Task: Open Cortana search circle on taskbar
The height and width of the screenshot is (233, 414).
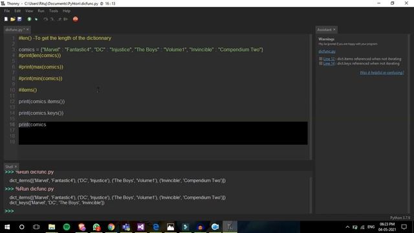Action: pos(21,227)
